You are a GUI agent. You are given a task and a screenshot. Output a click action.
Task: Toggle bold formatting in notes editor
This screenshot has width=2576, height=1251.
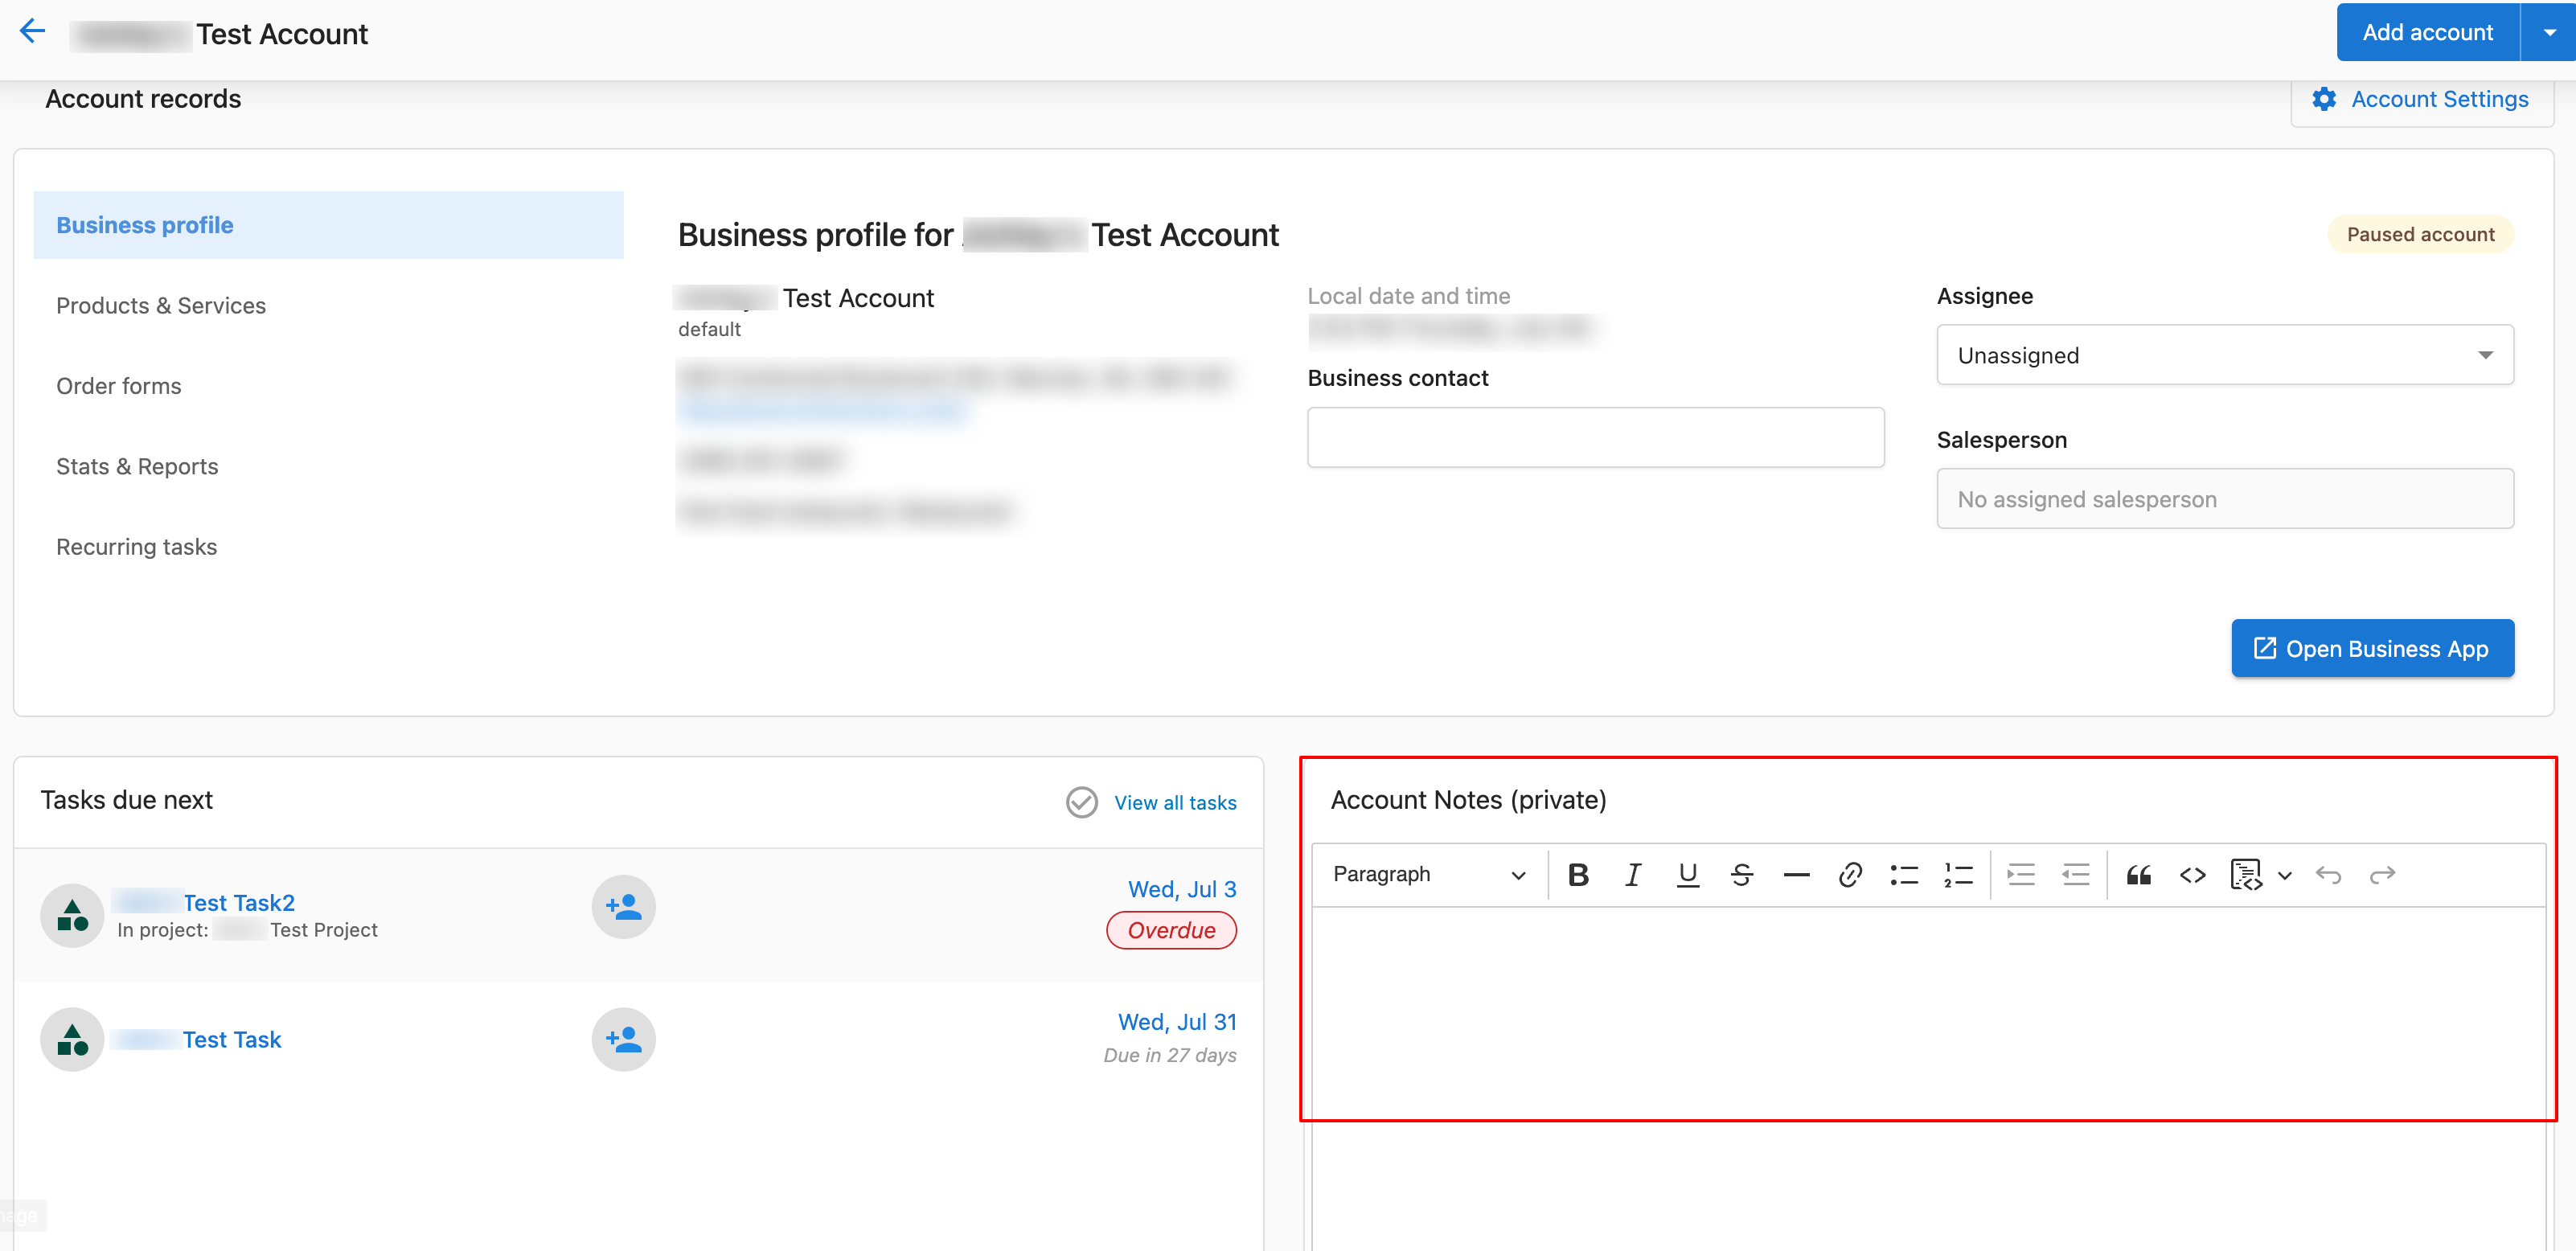[x=1578, y=875]
